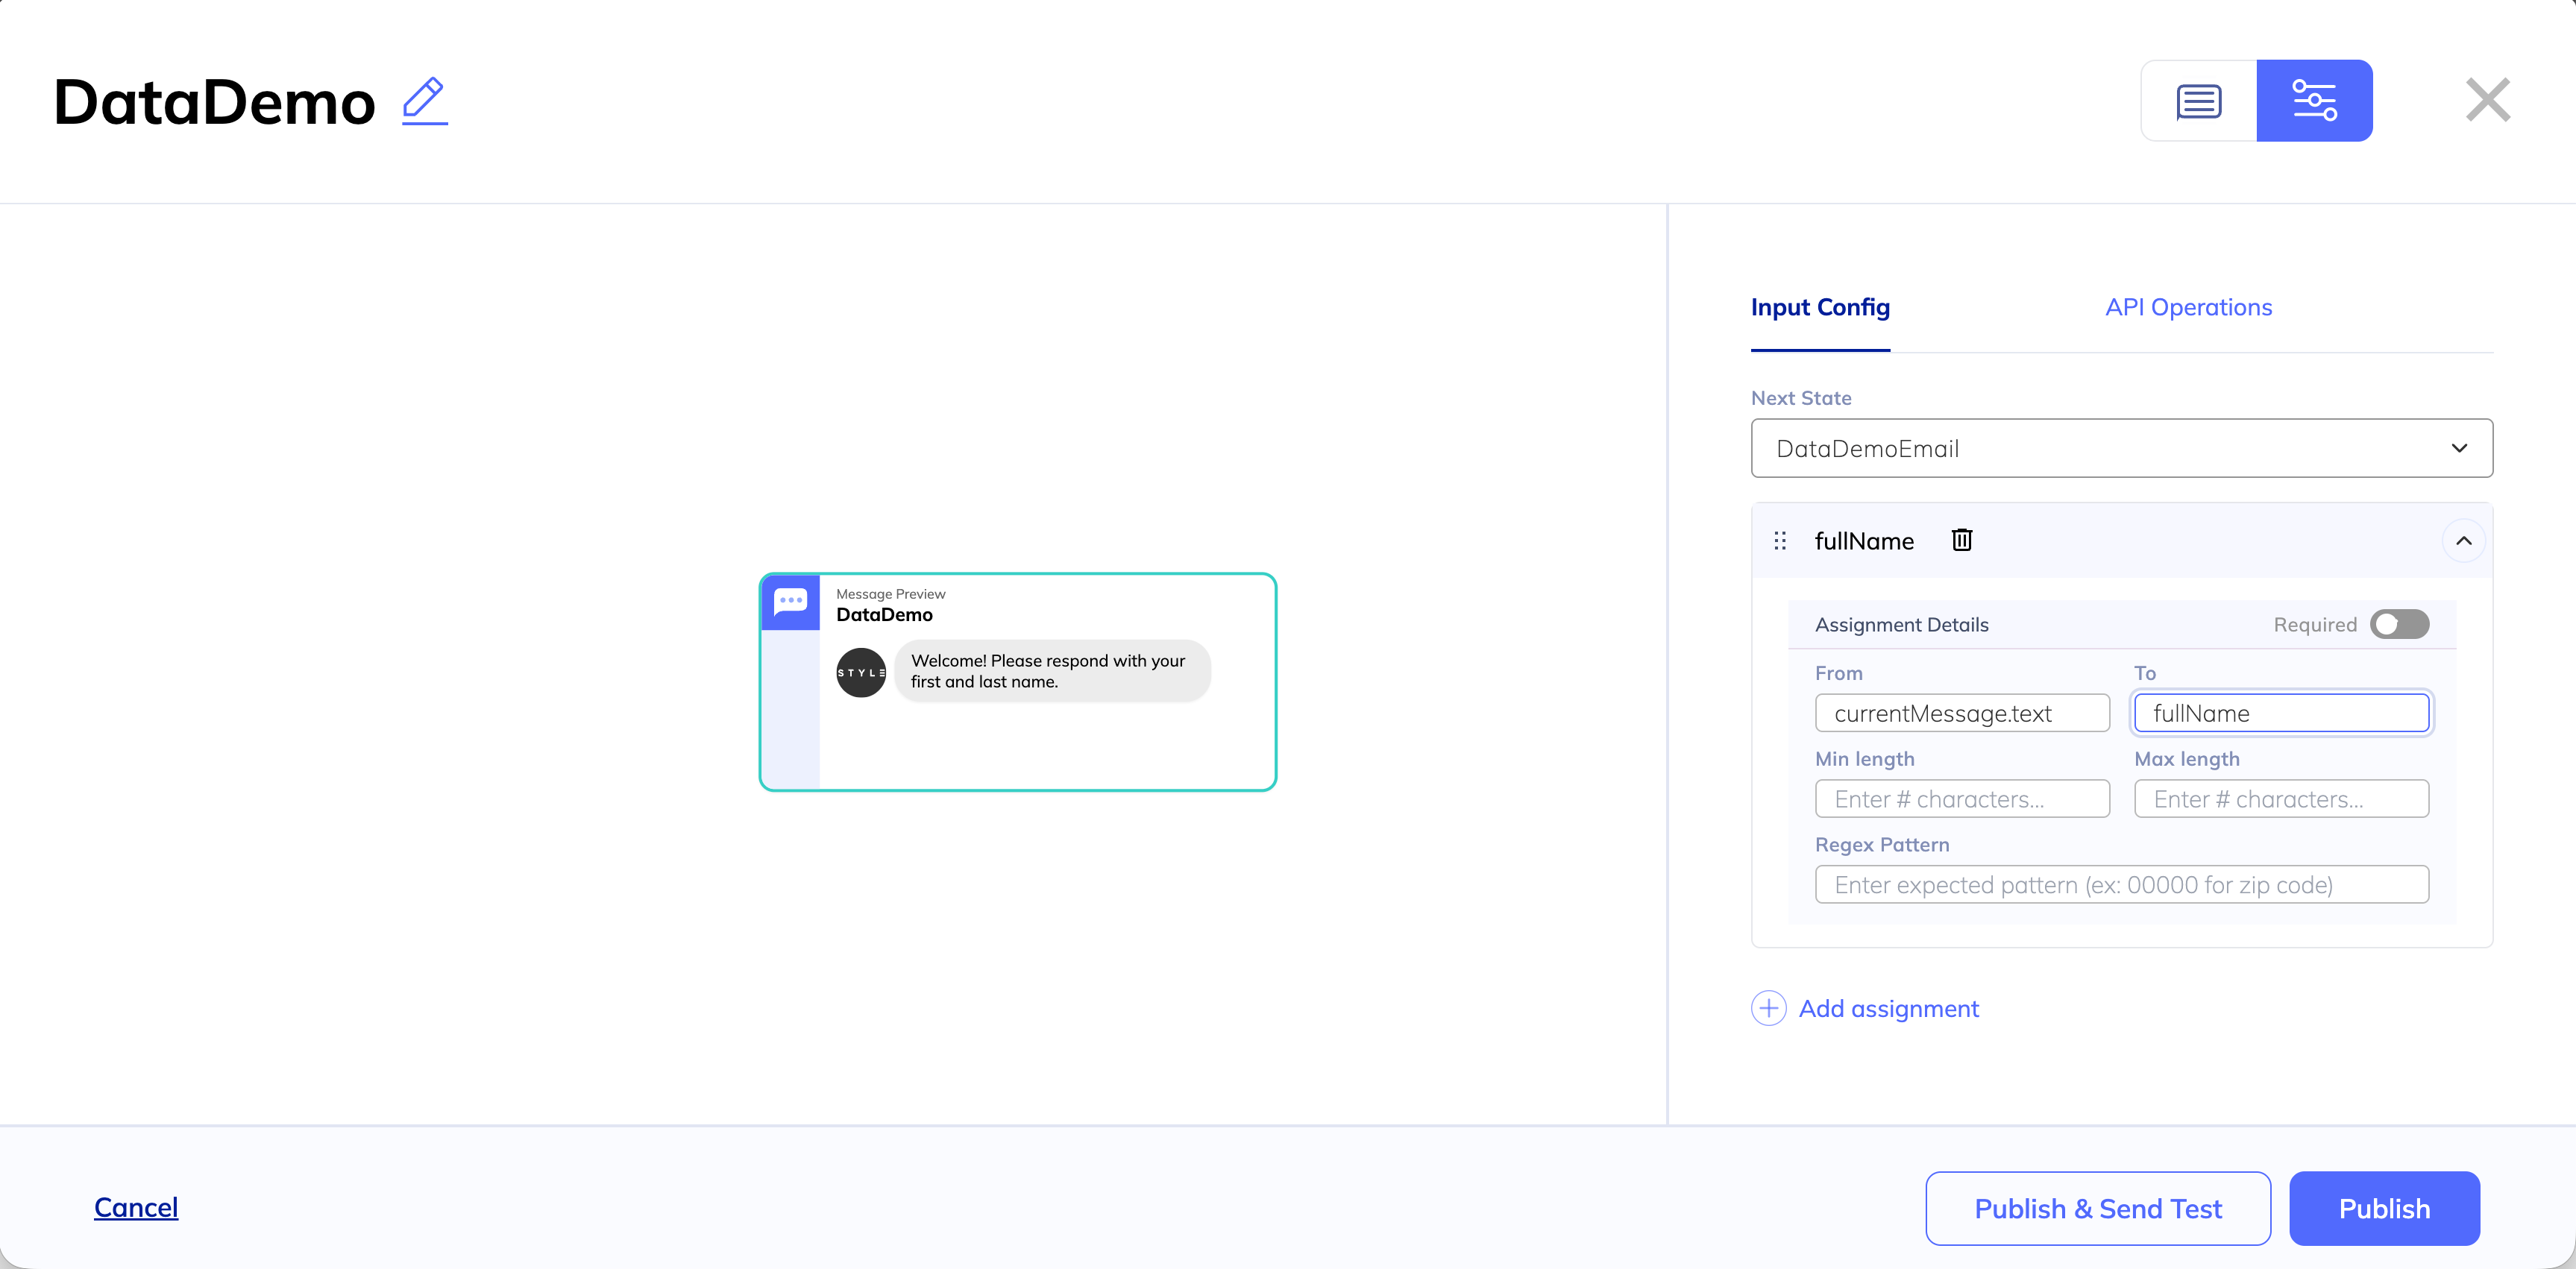Click Publish & Send Test button
The width and height of the screenshot is (2576, 1269).
[x=2098, y=1208]
